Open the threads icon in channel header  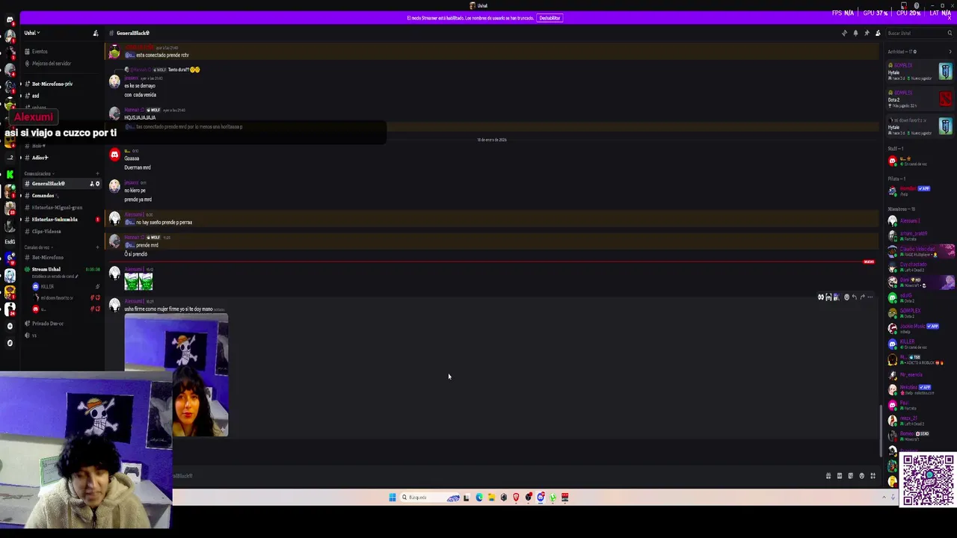coord(844,33)
